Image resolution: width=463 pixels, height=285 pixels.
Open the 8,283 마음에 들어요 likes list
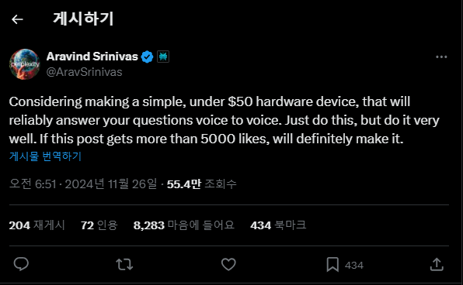coord(183,225)
